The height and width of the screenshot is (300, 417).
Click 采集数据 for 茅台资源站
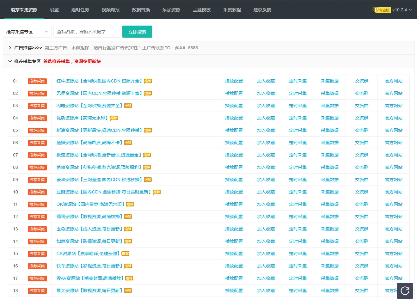(x=330, y=167)
